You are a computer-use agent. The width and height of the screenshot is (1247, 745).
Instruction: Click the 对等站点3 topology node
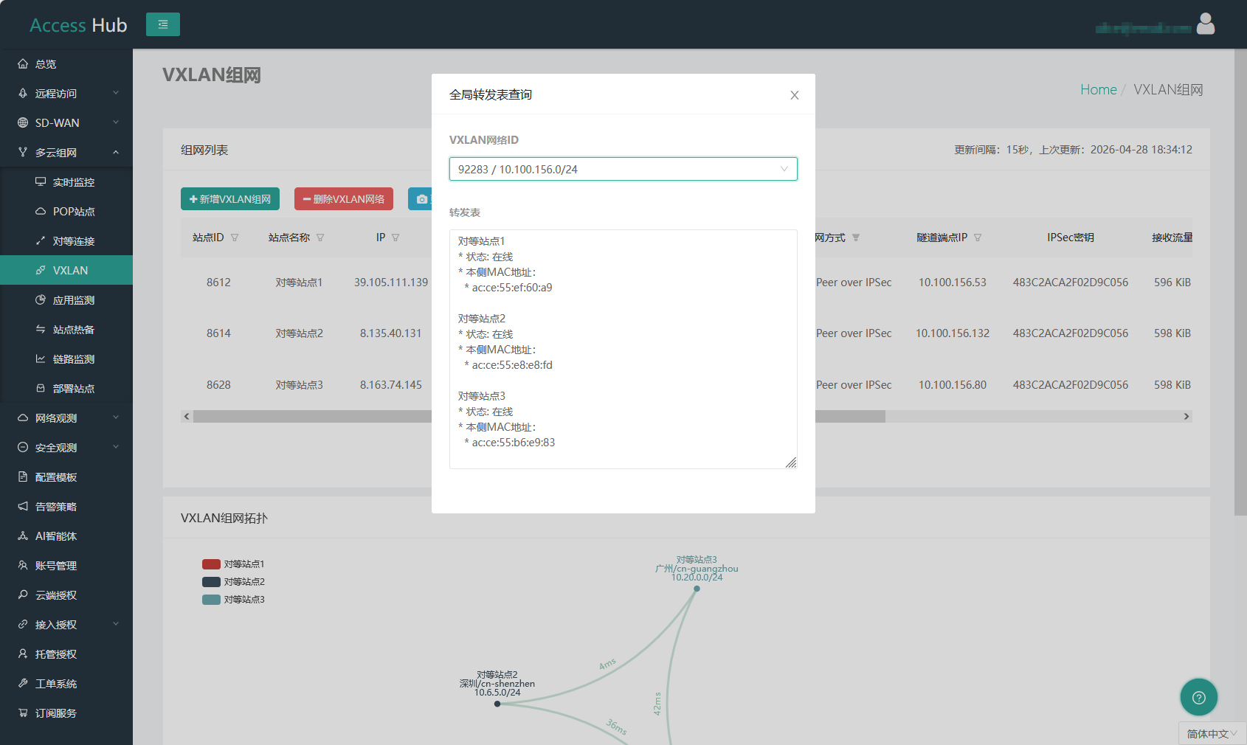click(x=697, y=589)
